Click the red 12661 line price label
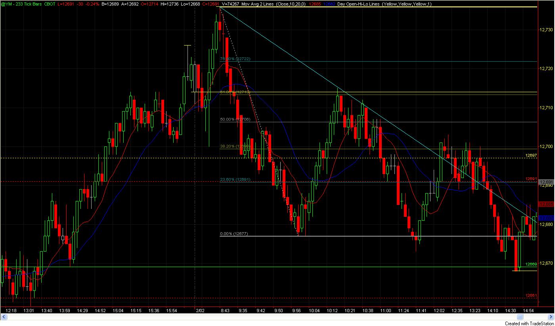This screenshot has height=326, width=555. coord(531,295)
